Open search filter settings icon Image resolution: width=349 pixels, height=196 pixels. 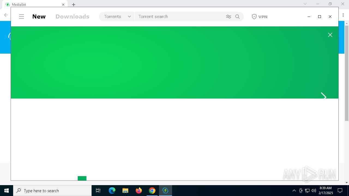(228, 17)
